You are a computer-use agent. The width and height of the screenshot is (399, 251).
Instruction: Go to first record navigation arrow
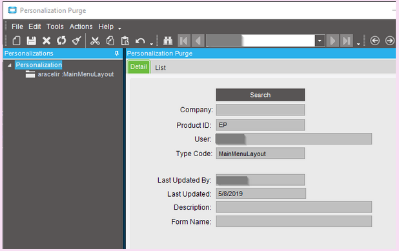(x=184, y=41)
